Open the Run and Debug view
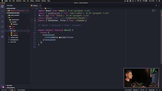This screenshot has width=162, height=91. pyautogui.click(x=2, y=21)
